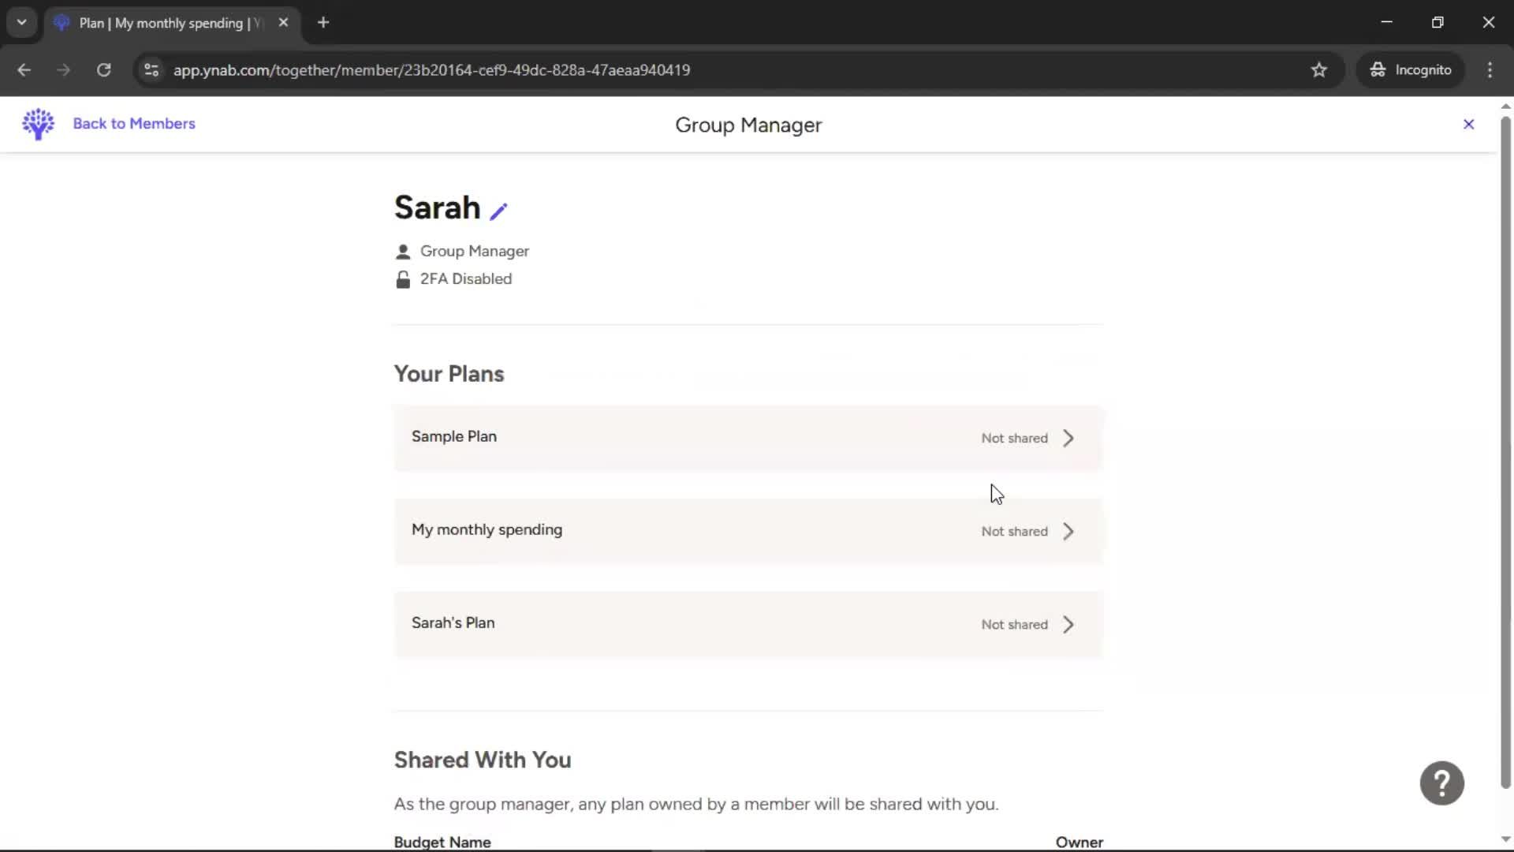Open the tab search dropdown
The image size is (1514, 852).
coord(22,23)
